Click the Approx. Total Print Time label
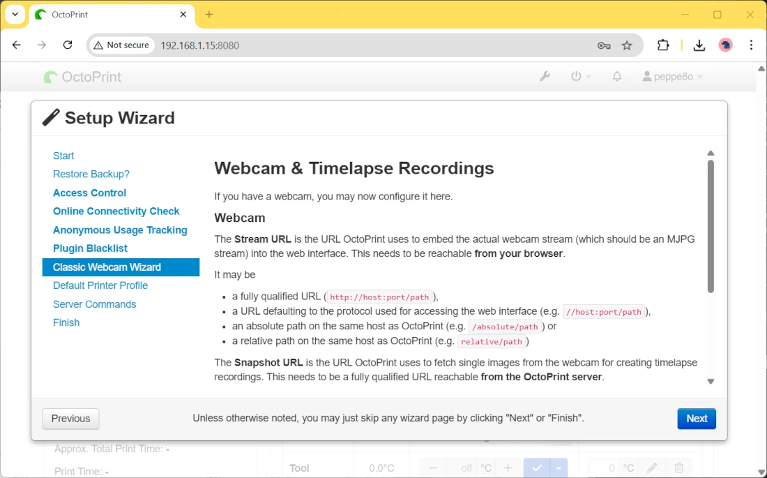 [109, 449]
